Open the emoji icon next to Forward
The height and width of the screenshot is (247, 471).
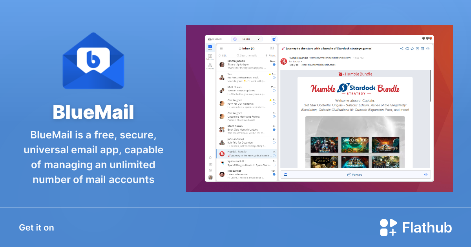coord(426,174)
